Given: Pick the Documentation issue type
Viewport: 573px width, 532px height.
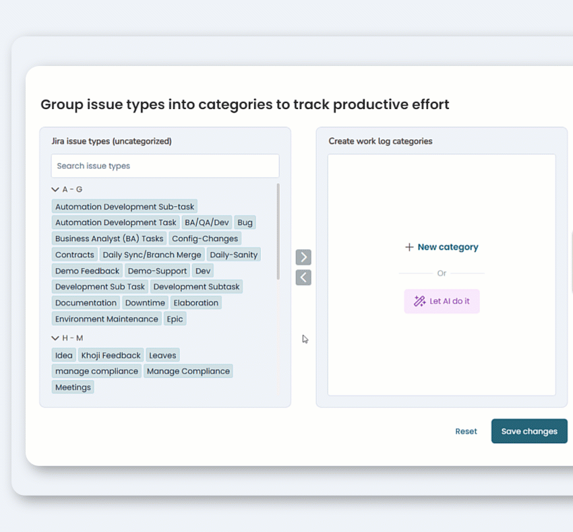Looking at the screenshot, I should click(x=86, y=303).
